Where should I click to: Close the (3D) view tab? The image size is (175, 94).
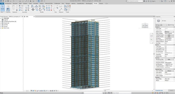(34, 17)
